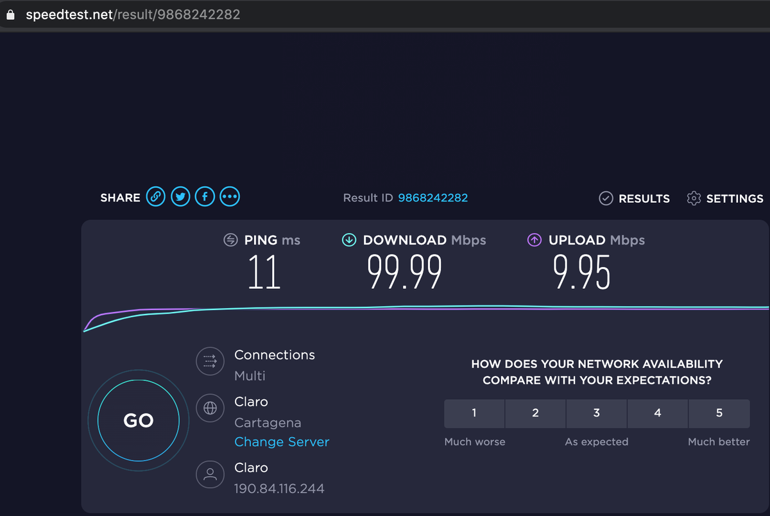Screen dimensions: 770x516
Task: Open Result ID 9868242282 link
Action: [432, 198]
